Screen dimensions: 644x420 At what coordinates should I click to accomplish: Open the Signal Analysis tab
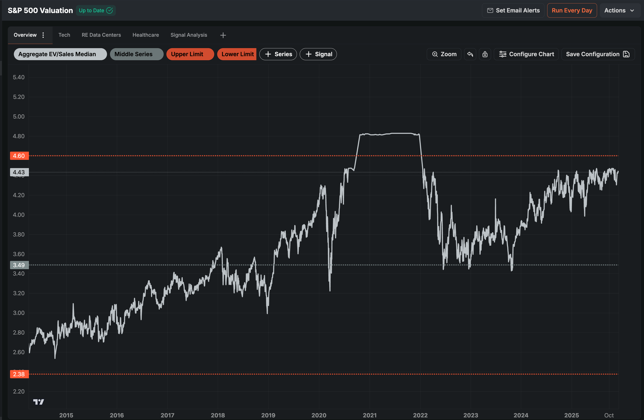(189, 35)
